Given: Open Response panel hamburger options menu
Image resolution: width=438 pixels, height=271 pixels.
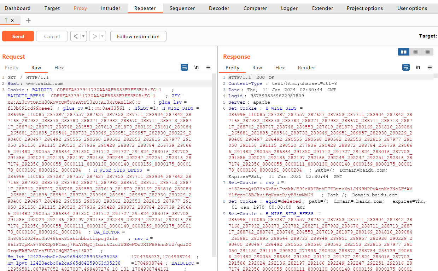Looking at the screenshot, I should coord(430,67).
